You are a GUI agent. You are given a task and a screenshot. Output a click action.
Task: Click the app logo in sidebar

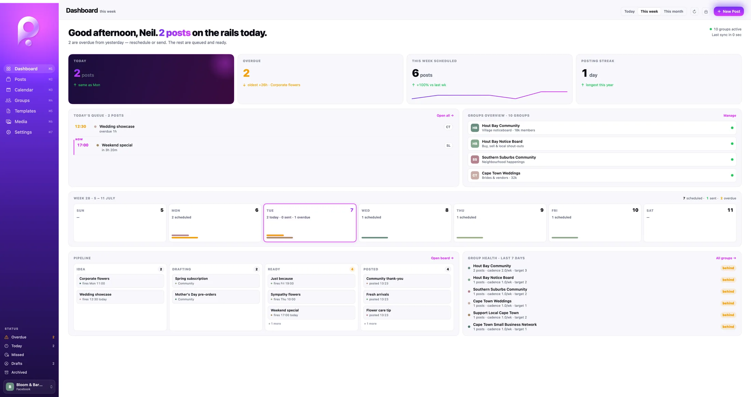28,31
